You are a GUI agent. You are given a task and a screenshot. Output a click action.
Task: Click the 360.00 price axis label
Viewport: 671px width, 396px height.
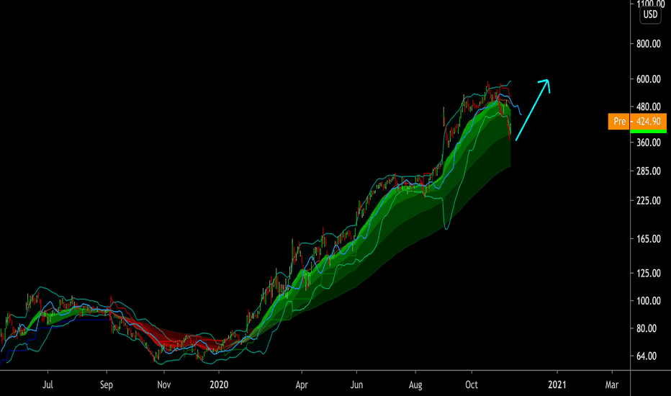648,143
